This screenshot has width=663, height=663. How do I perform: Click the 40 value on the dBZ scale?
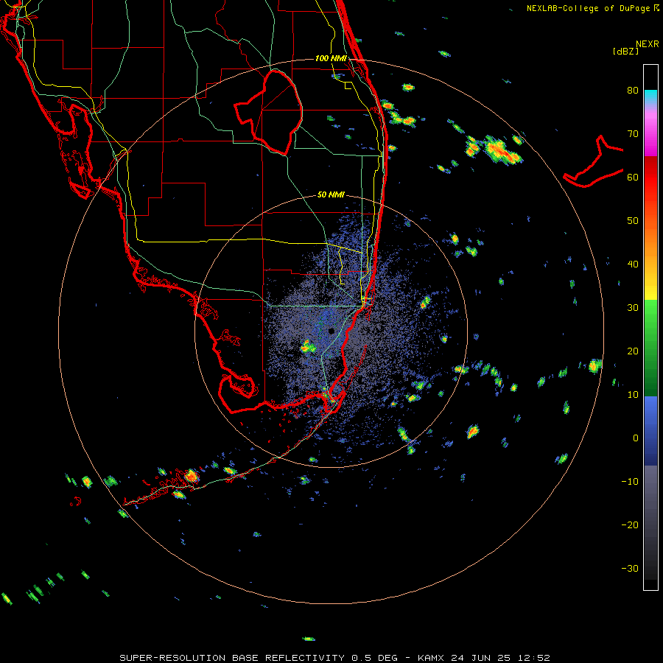[x=633, y=264]
